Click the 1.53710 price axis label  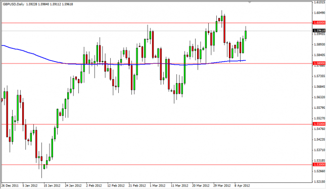click(x=319, y=150)
